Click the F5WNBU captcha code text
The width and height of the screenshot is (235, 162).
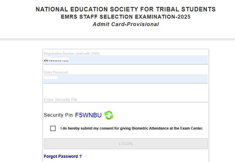[88, 115]
